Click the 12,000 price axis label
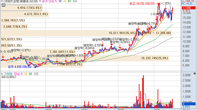The height and width of the screenshot is (110, 197). 187,32
